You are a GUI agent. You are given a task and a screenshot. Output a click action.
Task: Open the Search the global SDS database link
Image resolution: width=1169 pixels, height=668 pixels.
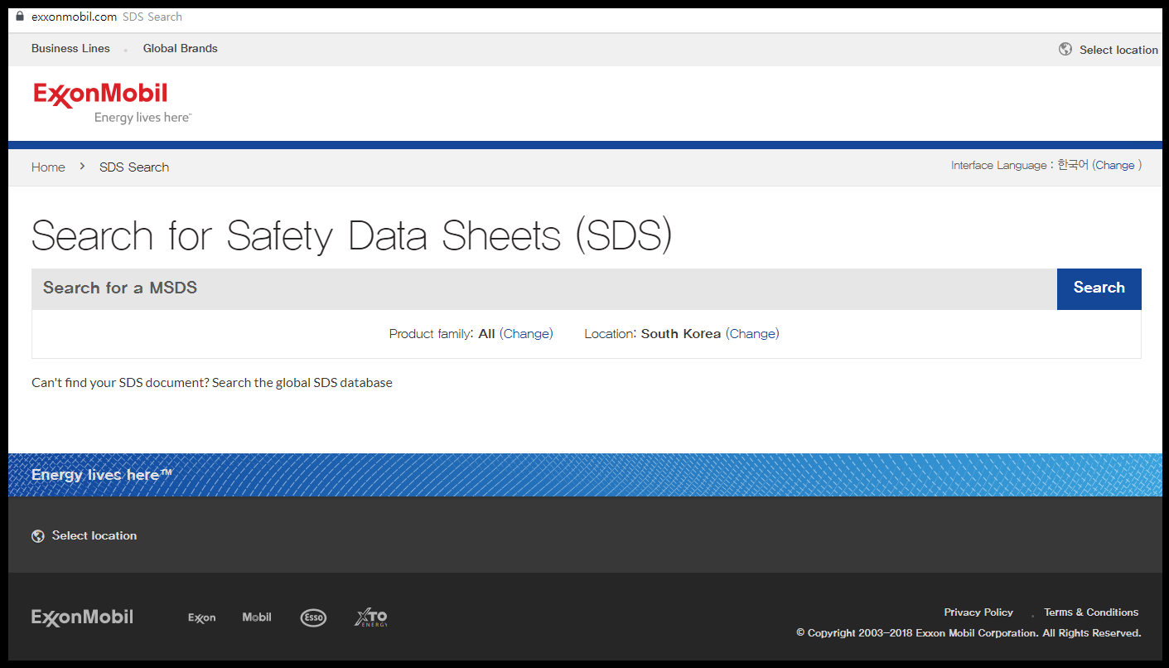click(x=302, y=383)
